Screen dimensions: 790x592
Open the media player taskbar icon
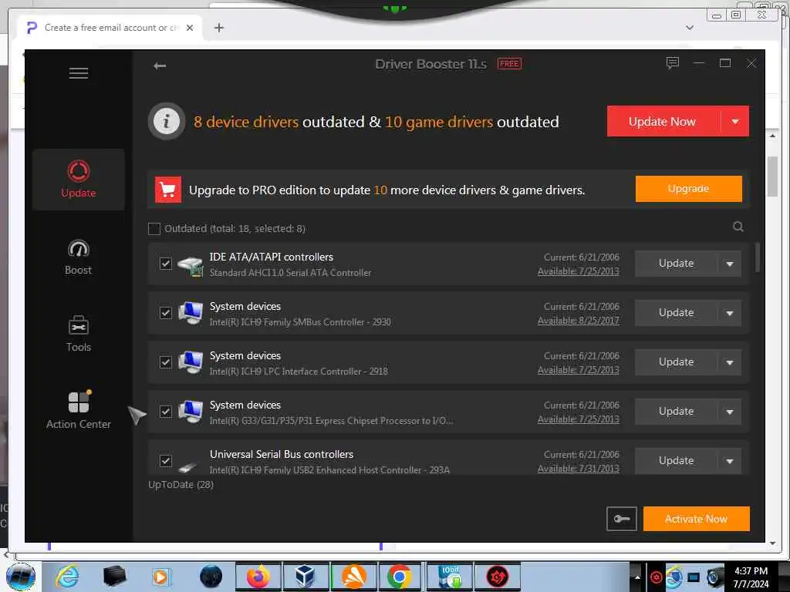pyautogui.click(x=162, y=577)
